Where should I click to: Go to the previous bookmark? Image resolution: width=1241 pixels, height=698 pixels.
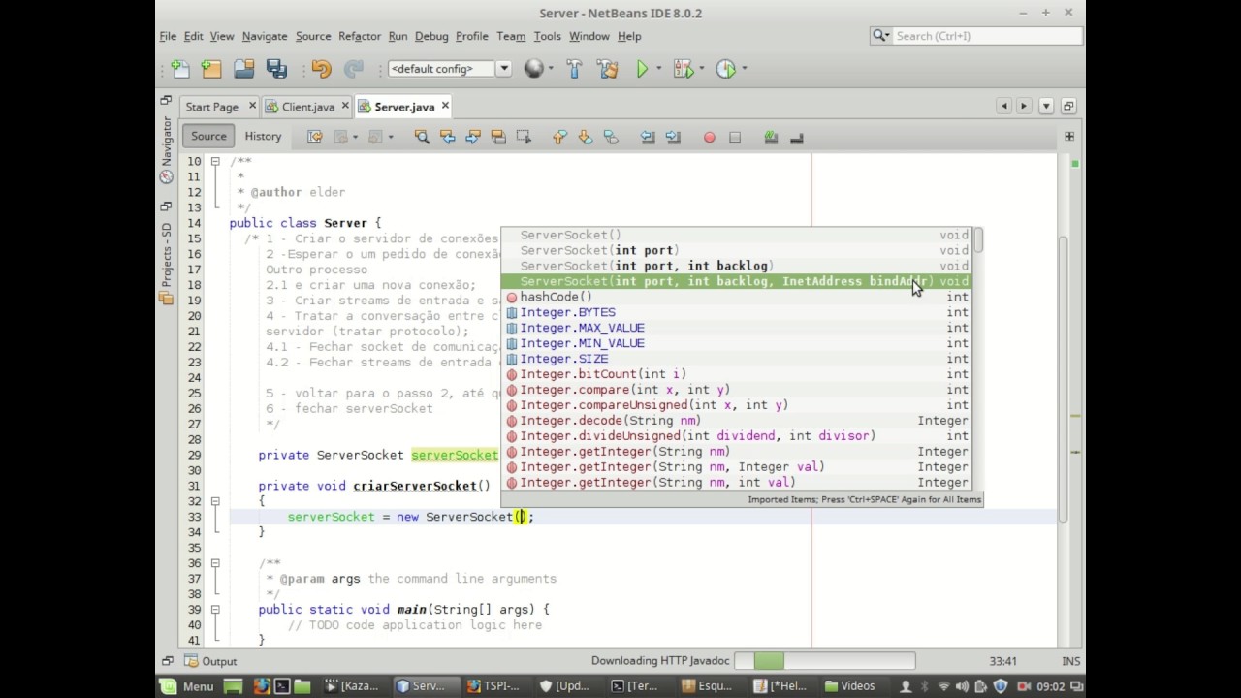pos(559,138)
